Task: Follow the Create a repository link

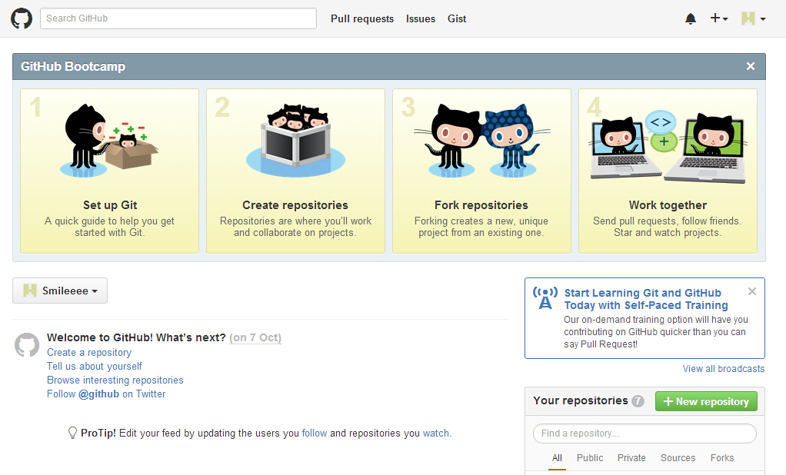Action: (x=89, y=352)
